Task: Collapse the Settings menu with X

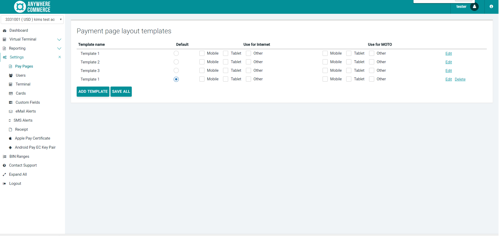Action: click(x=60, y=57)
